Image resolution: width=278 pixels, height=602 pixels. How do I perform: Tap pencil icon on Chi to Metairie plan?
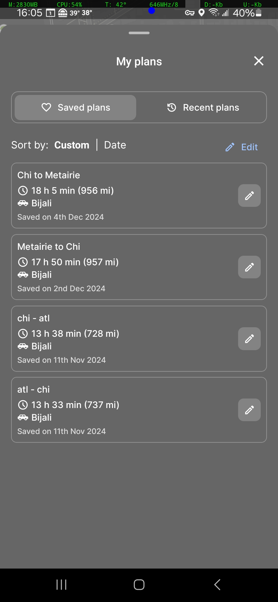click(249, 196)
